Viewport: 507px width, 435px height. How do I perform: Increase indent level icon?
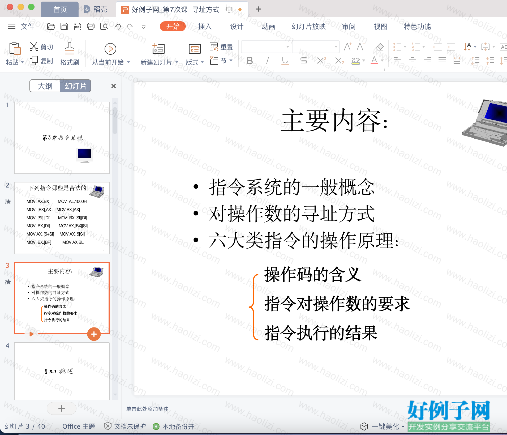click(451, 47)
